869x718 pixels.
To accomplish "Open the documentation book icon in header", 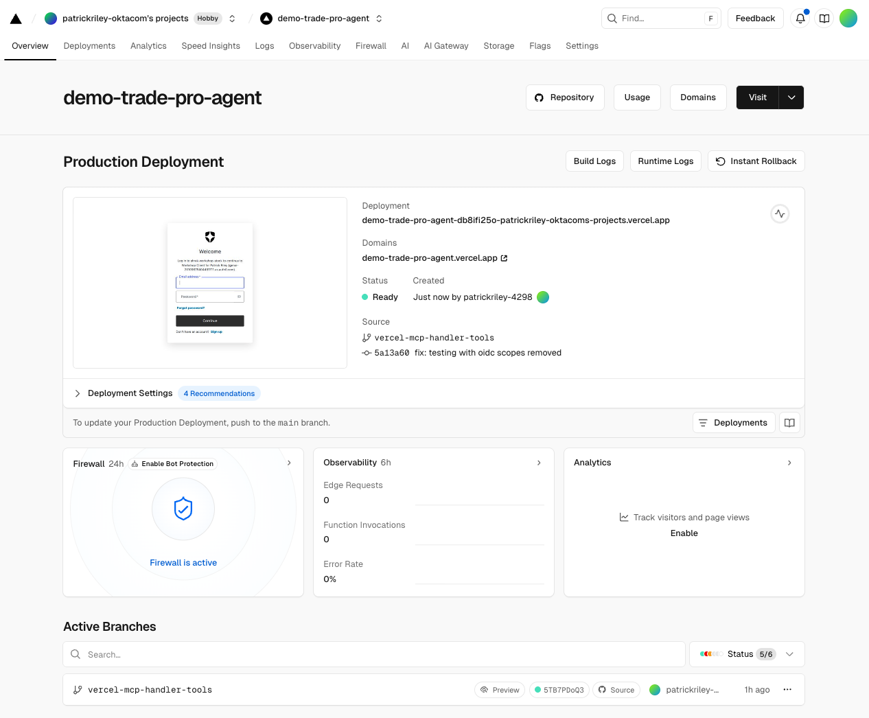I will (x=824, y=19).
